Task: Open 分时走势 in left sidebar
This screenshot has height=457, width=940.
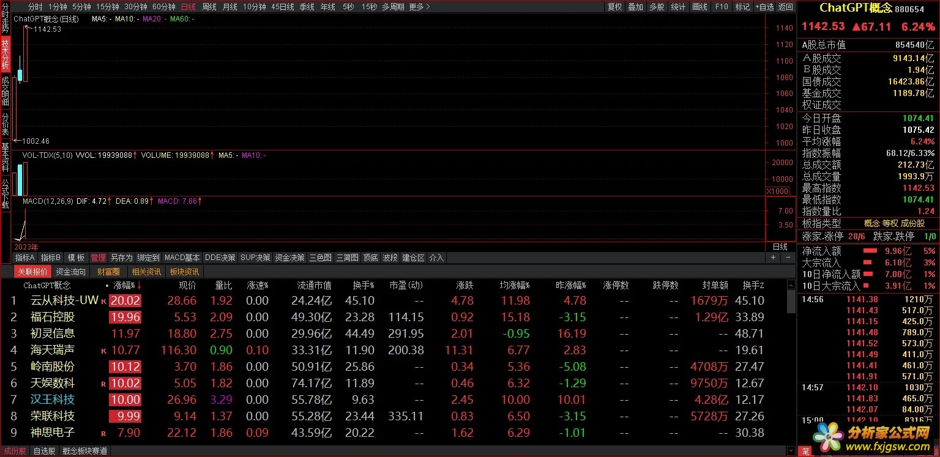Action: coord(5,17)
